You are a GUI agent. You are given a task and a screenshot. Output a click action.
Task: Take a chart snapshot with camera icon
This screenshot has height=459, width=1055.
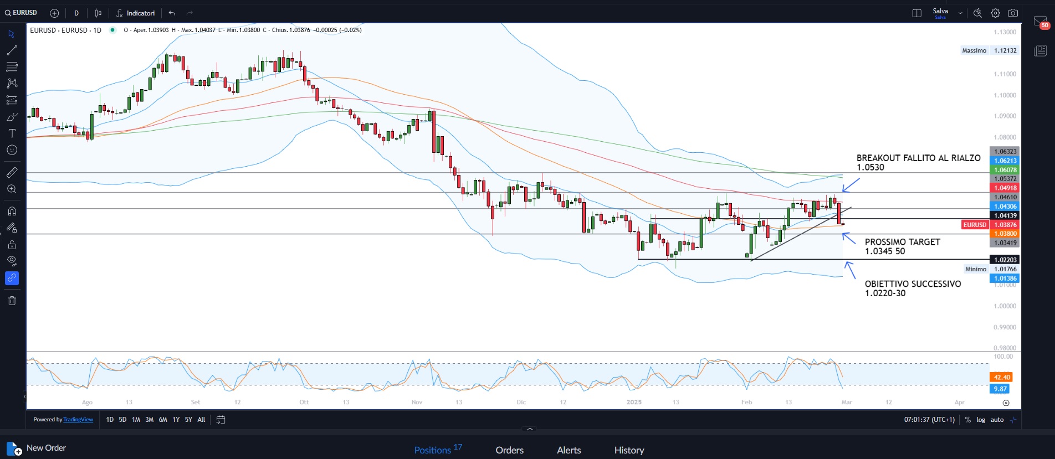(1013, 13)
